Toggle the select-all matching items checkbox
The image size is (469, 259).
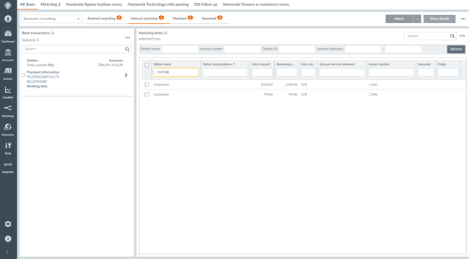click(147, 65)
